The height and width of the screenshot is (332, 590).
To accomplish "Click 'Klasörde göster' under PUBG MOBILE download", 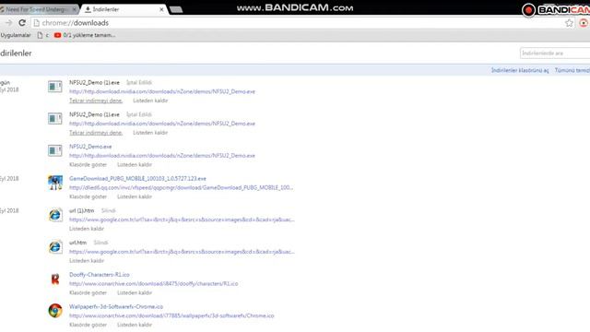I will (x=88, y=196).
